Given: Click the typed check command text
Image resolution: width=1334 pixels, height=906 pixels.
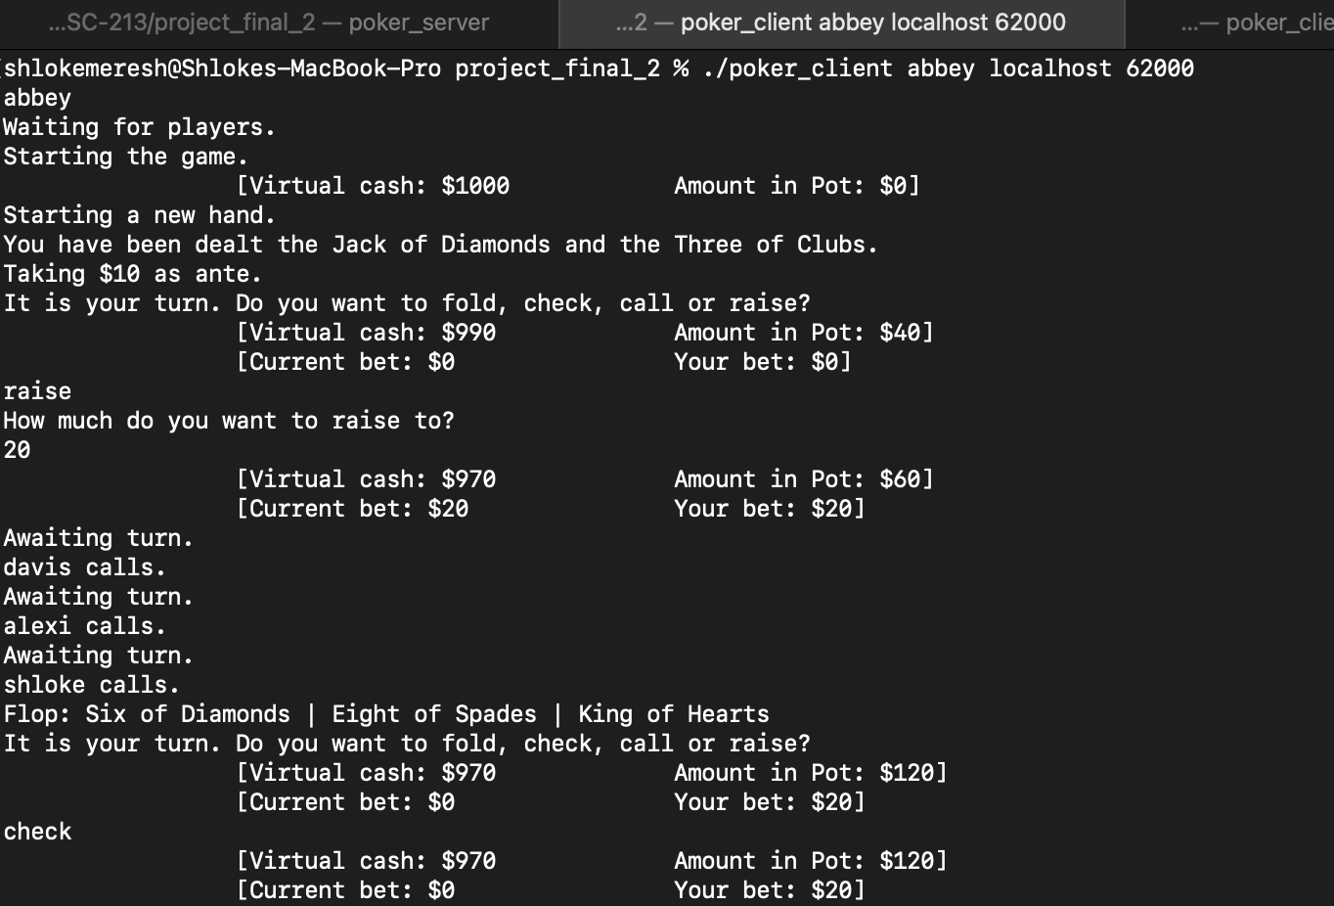Looking at the screenshot, I should click(x=37, y=831).
